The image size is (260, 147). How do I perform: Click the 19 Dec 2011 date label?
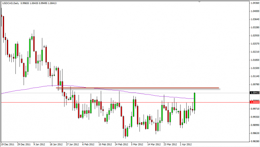pyautogui.click(x=8, y=144)
